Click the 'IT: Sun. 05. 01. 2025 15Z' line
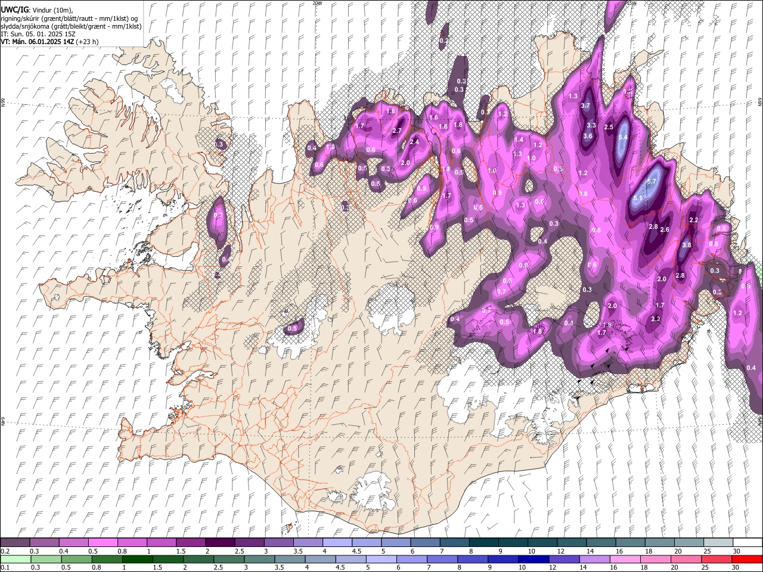This screenshot has width=763, height=572. (38, 34)
